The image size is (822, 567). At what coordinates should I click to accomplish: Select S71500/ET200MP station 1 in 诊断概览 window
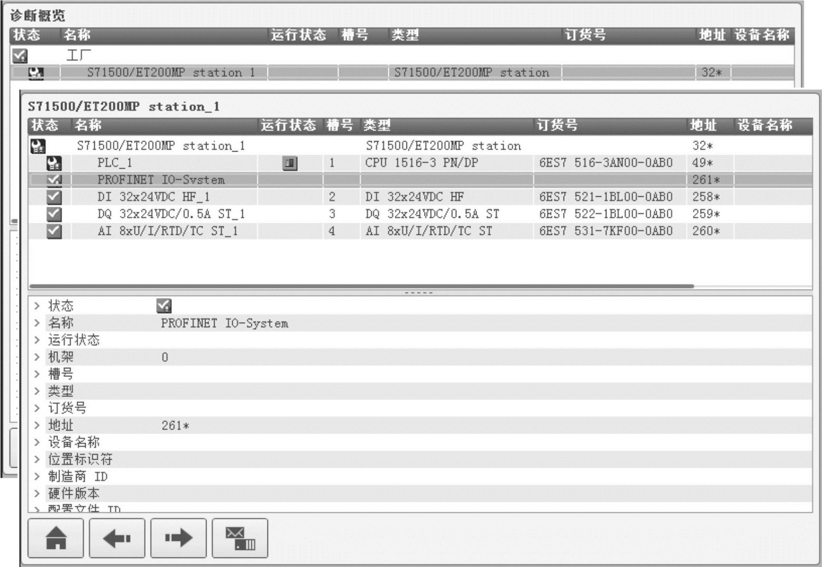[x=402, y=73]
